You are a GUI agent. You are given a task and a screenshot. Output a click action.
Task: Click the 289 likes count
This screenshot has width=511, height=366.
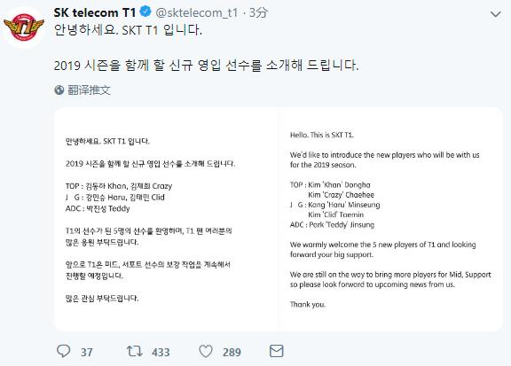[x=232, y=353]
